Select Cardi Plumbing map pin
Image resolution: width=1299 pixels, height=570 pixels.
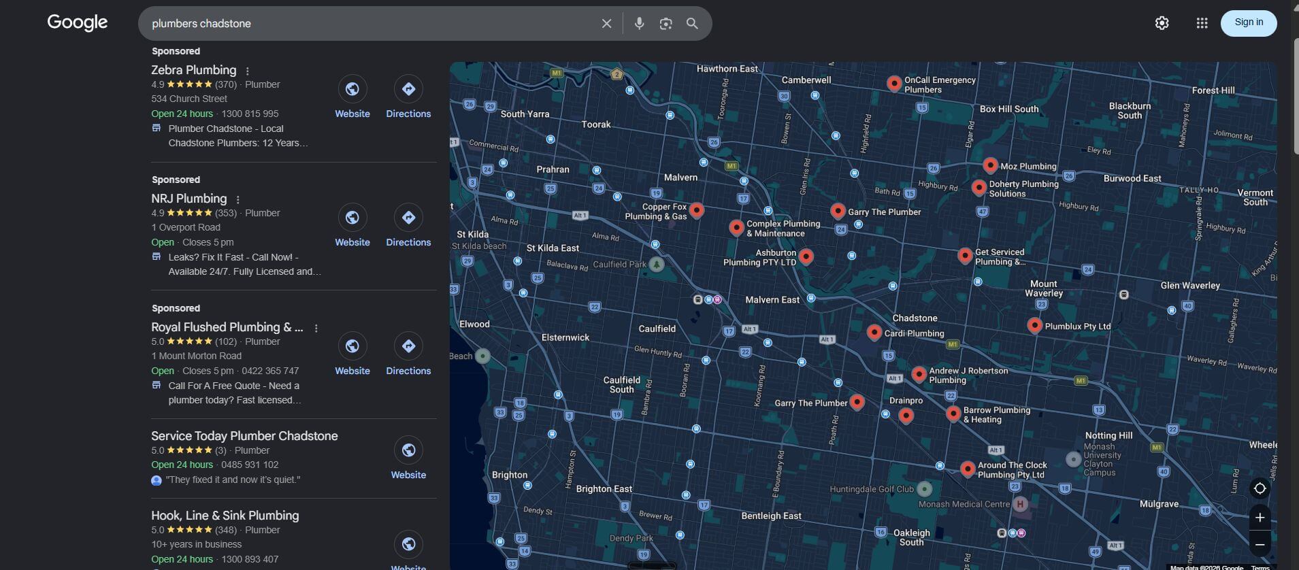[874, 332]
